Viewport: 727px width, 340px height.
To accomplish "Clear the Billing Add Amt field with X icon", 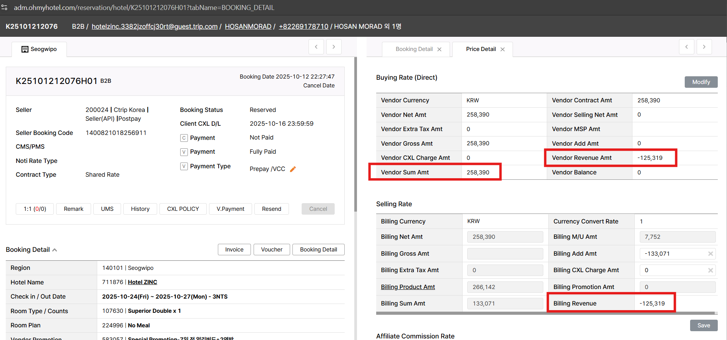I will coord(710,254).
